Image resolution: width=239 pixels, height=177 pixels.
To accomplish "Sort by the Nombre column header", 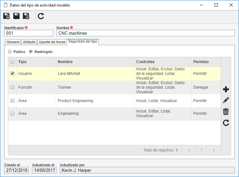I will tap(95, 62).
